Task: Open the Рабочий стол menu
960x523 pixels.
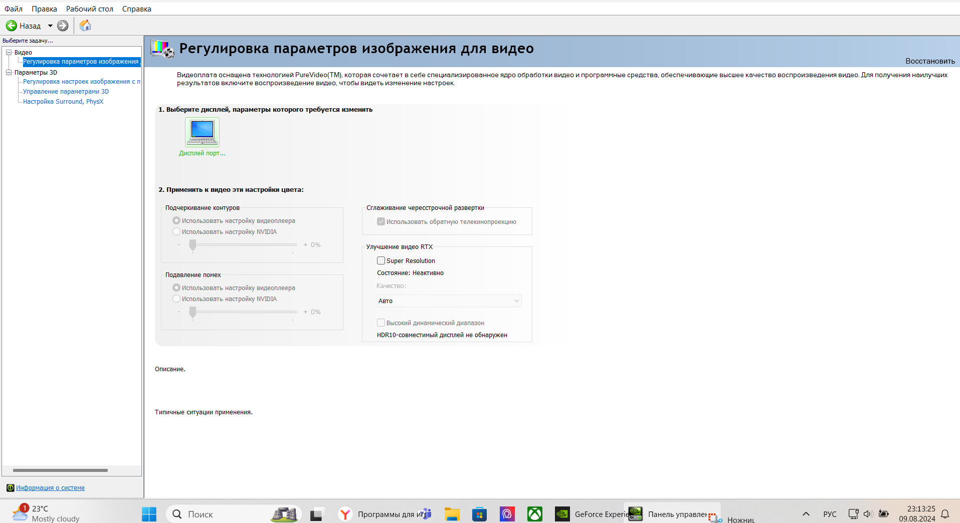Action: tap(90, 9)
